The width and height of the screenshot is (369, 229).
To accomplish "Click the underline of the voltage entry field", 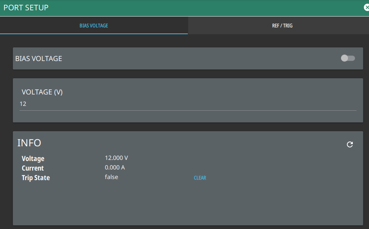I will [x=188, y=110].
